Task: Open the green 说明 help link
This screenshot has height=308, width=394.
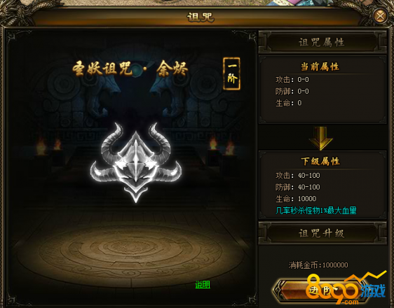Action: [203, 284]
